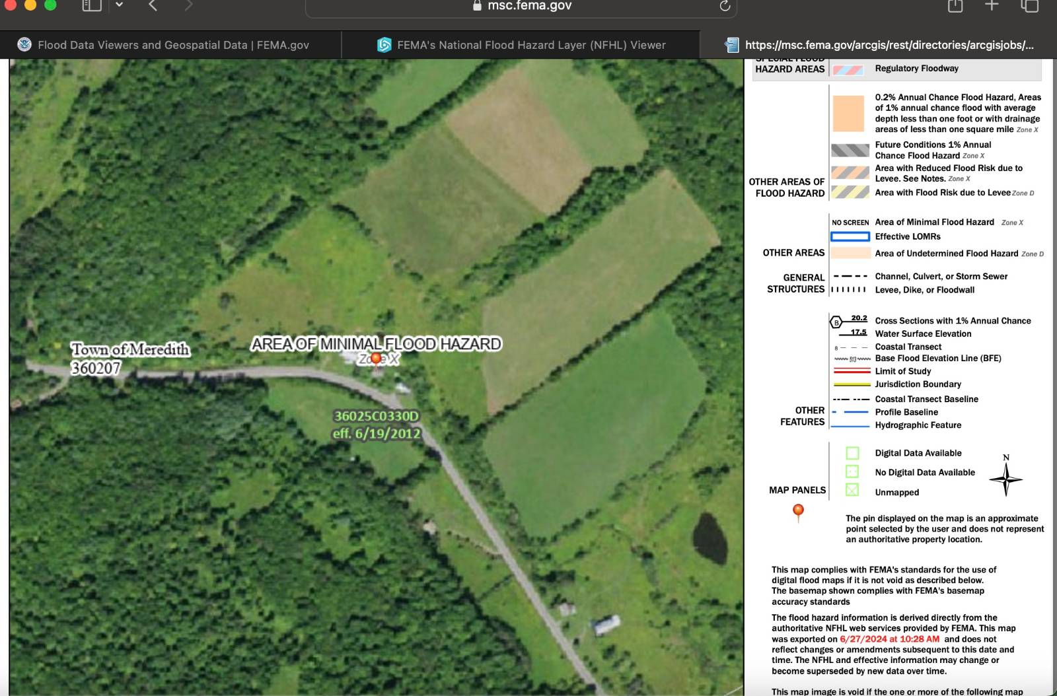Toggle the Safari sidebar icon
This screenshot has height=696, width=1057.
[91, 5]
